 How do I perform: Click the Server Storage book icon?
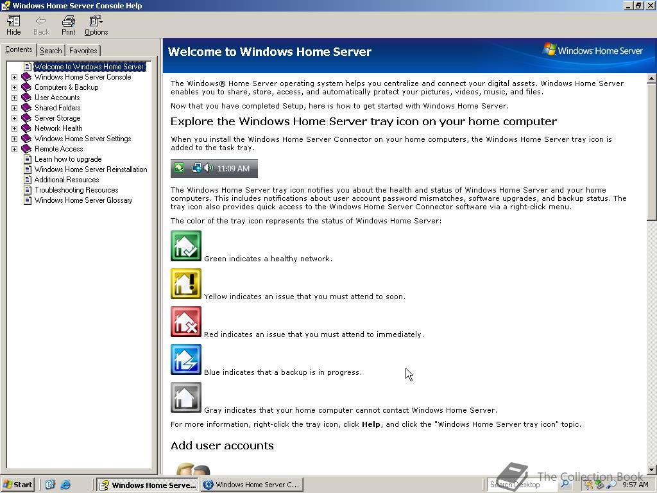coord(26,118)
